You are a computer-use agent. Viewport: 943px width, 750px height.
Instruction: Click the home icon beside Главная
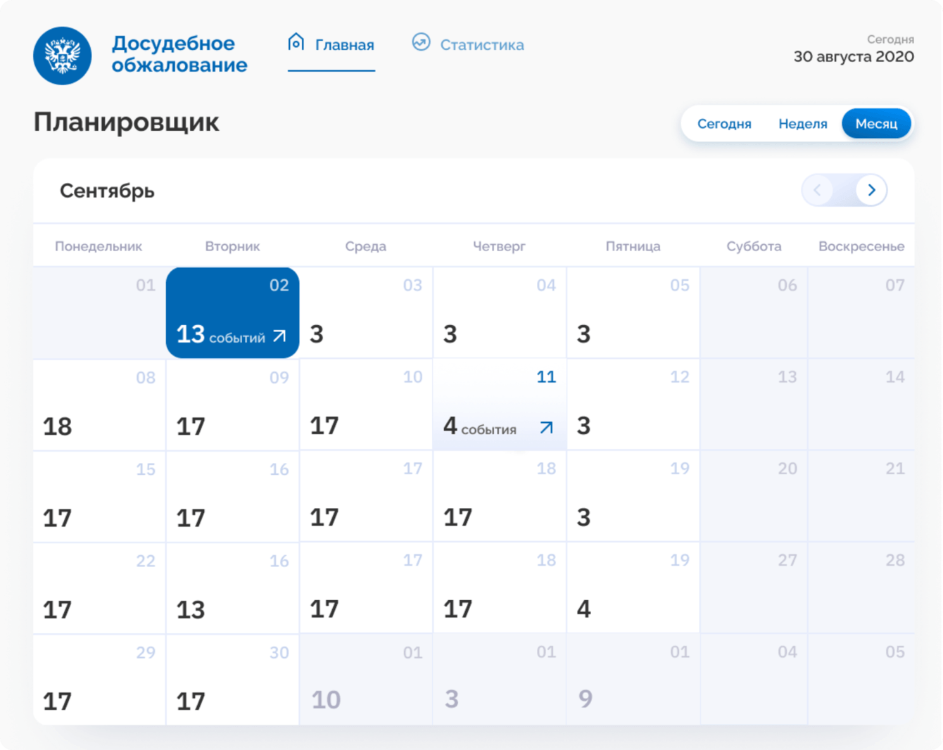coord(296,42)
